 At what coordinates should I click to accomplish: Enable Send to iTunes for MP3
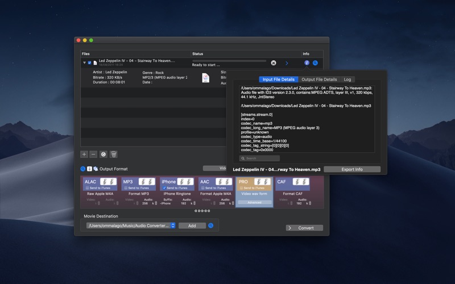tap(126, 188)
